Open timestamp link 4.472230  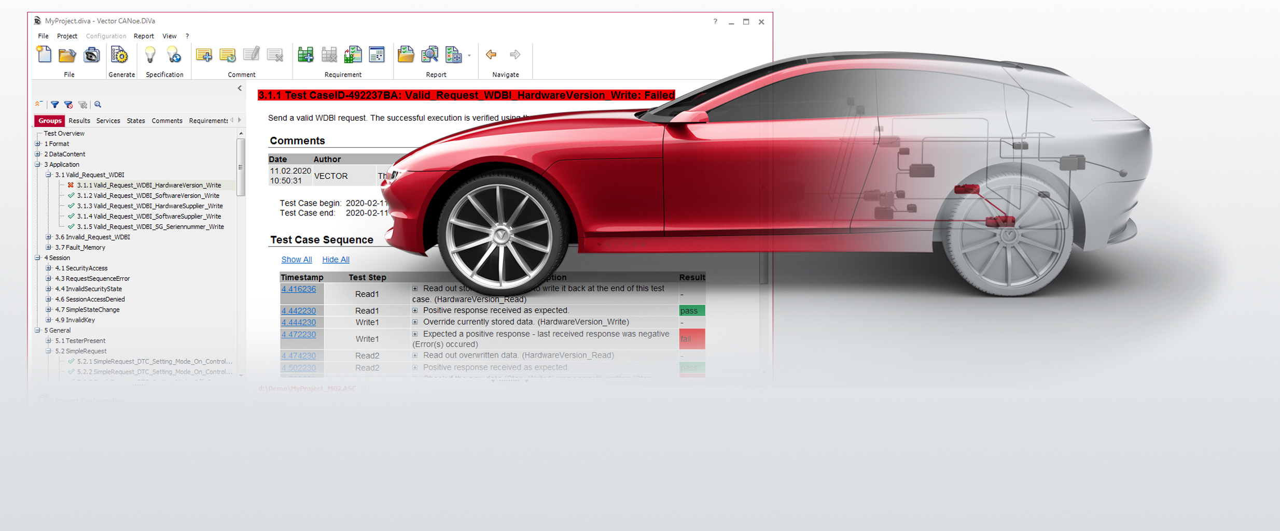point(298,335)
